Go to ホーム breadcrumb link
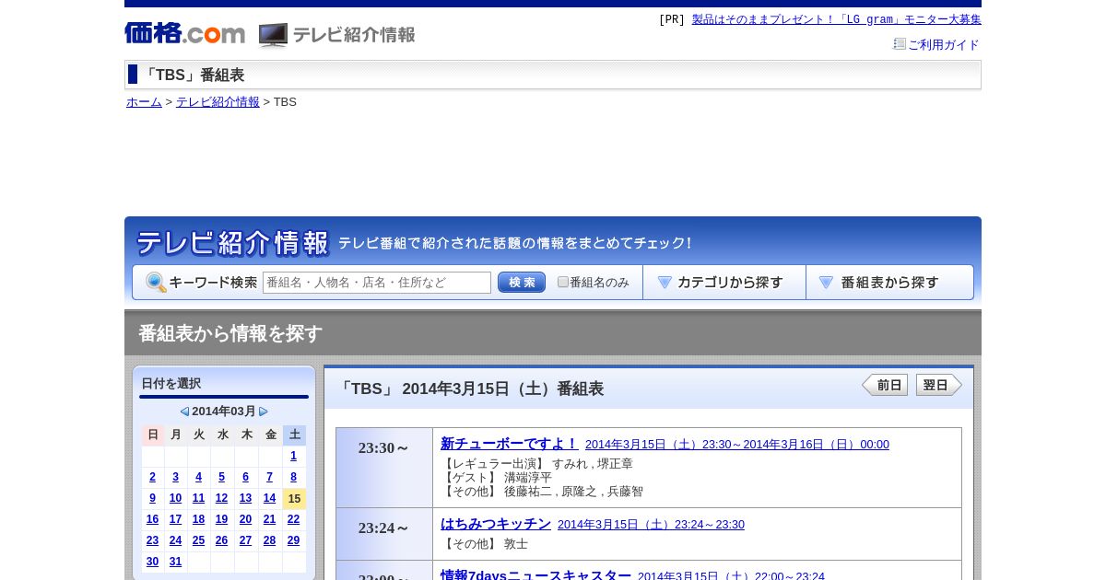 click(x=144, y=102)
